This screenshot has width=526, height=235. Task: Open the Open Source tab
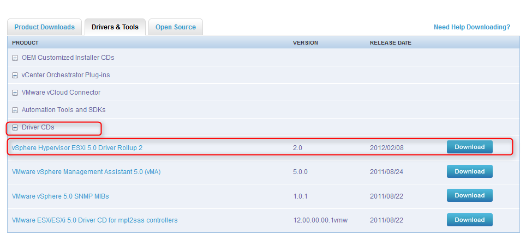coord(176,27)
